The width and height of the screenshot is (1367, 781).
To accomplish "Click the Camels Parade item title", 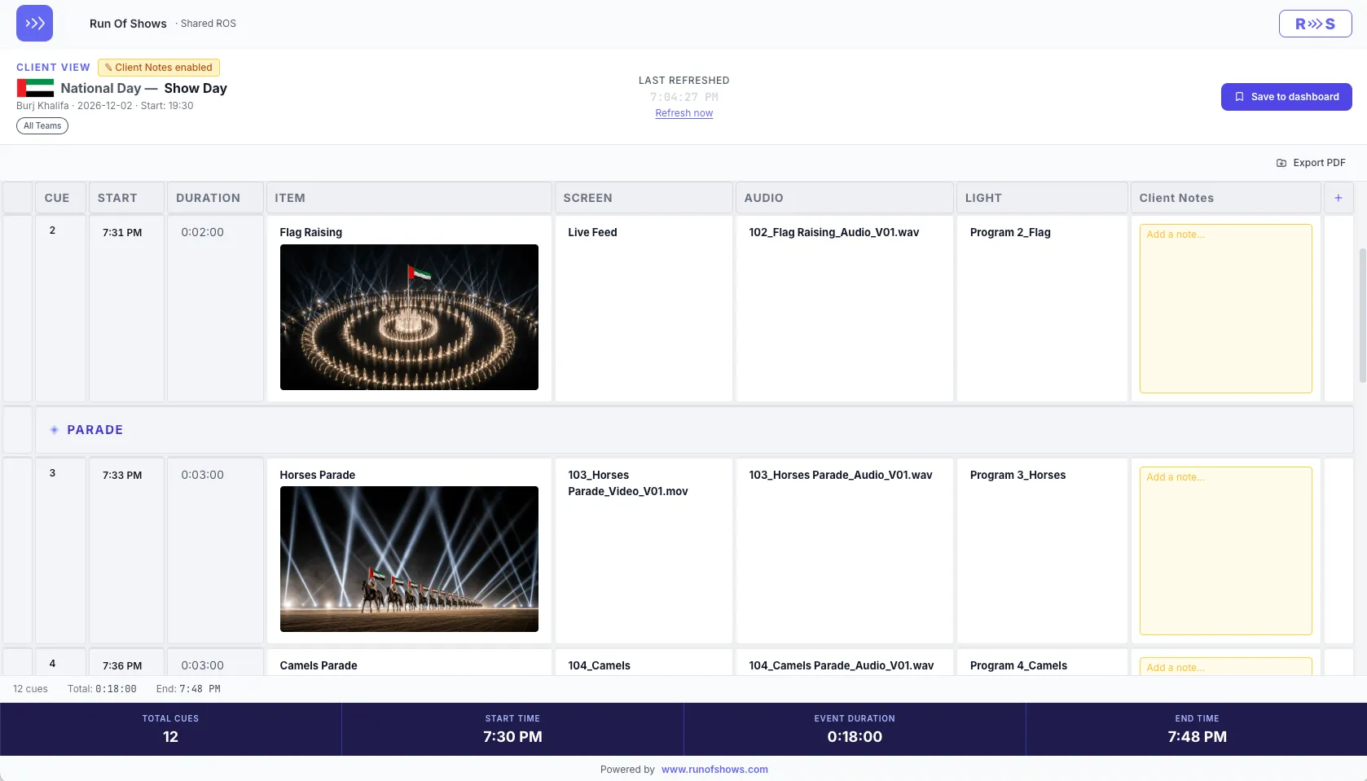I will (319, 666).
